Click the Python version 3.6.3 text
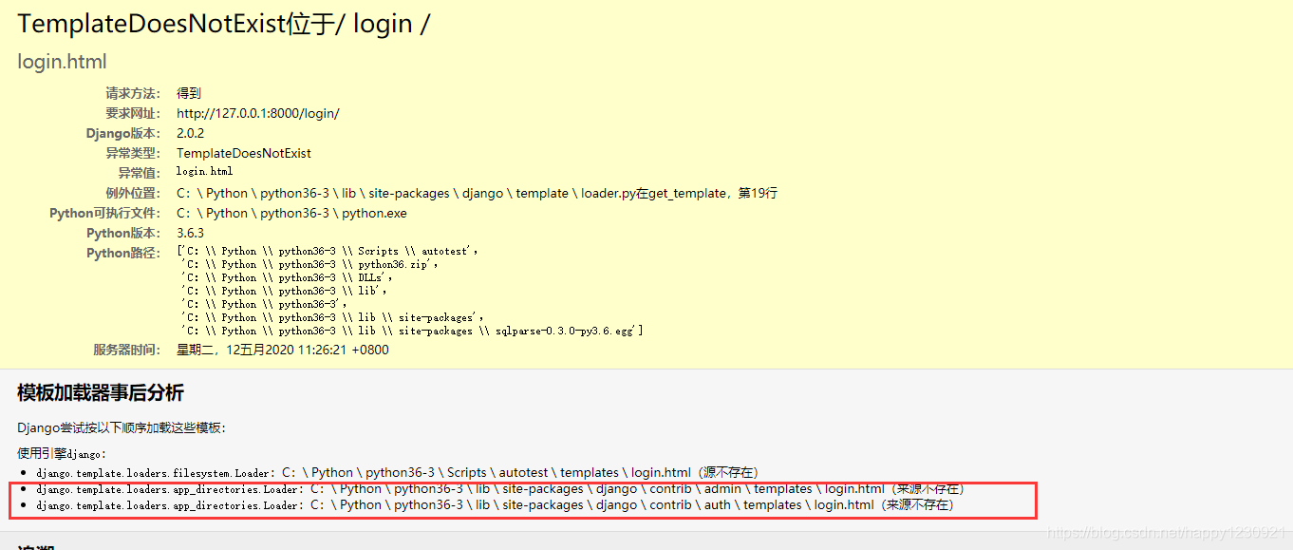1293x550 pixels. [188, 233]
